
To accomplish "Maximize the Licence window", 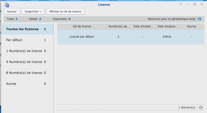I will tap(195, 4).
